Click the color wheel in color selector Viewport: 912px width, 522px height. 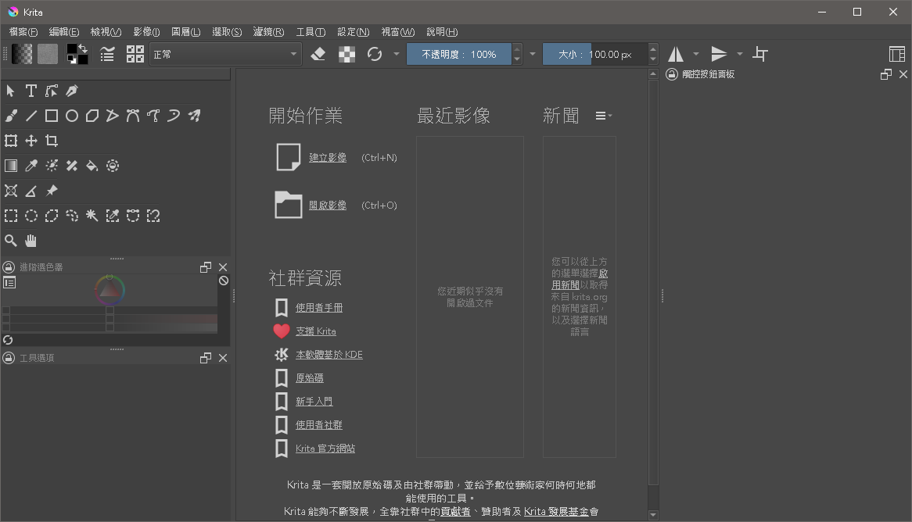110,290
